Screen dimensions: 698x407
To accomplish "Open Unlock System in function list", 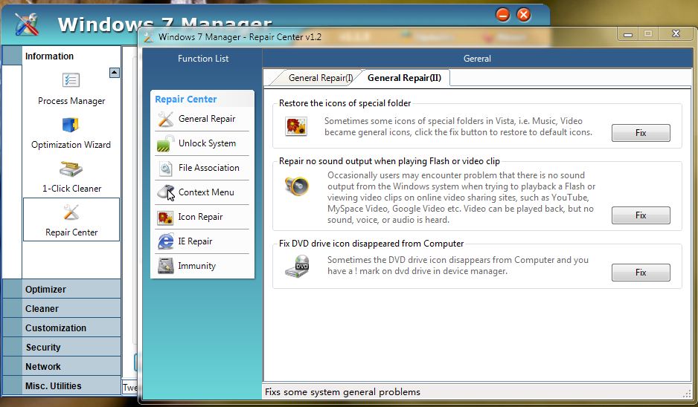I will (208, 143).
